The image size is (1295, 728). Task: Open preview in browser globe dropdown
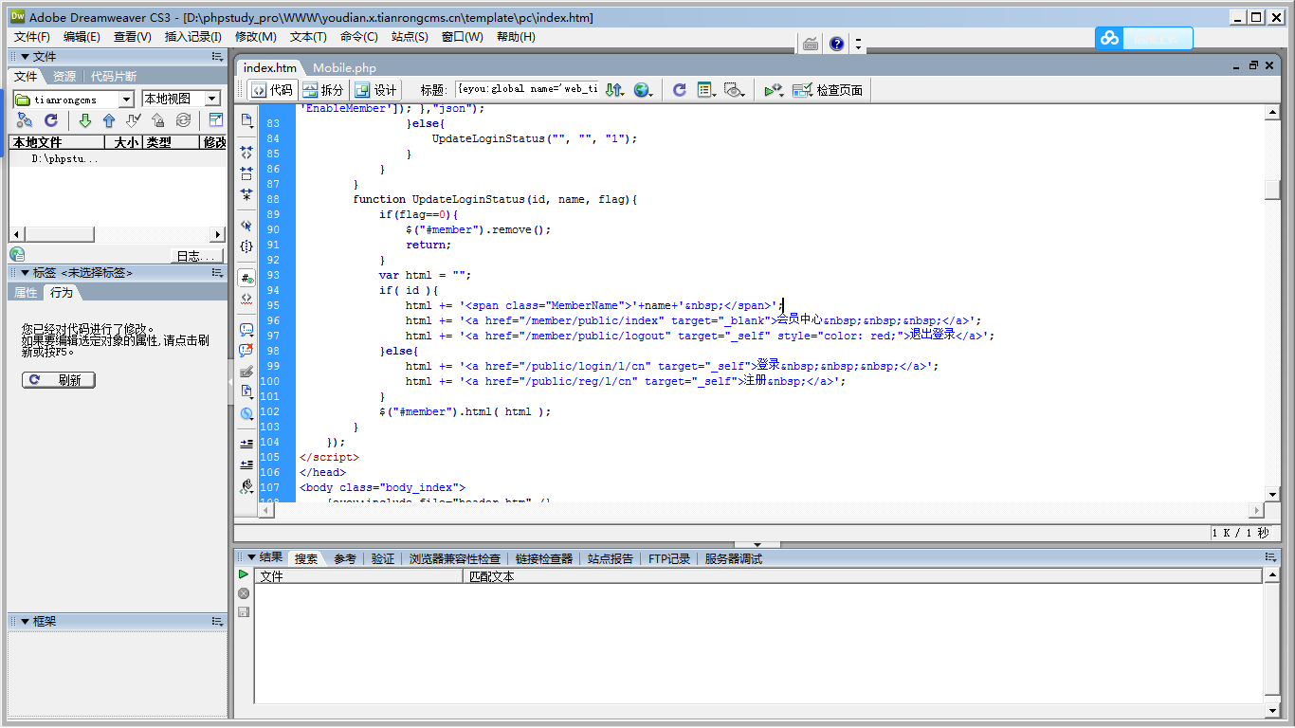[644, 90]
